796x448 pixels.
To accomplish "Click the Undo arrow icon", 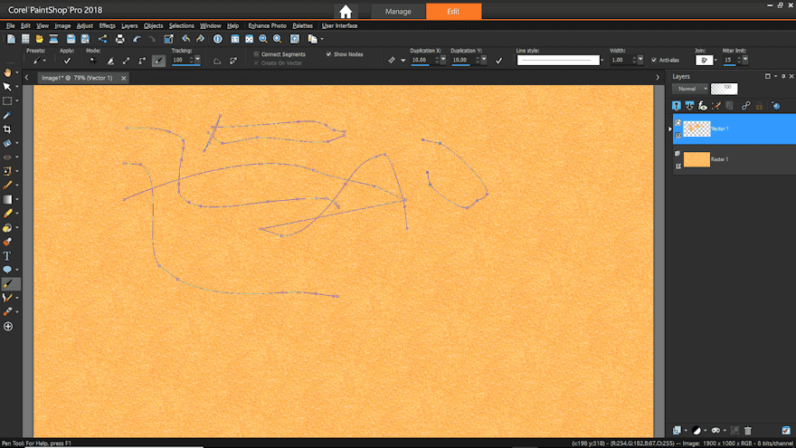I will (137, 39).
